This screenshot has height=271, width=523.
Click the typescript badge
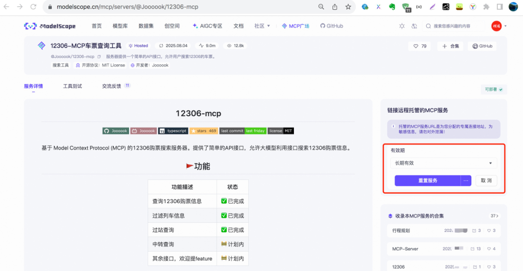click(x=173, y=131)
